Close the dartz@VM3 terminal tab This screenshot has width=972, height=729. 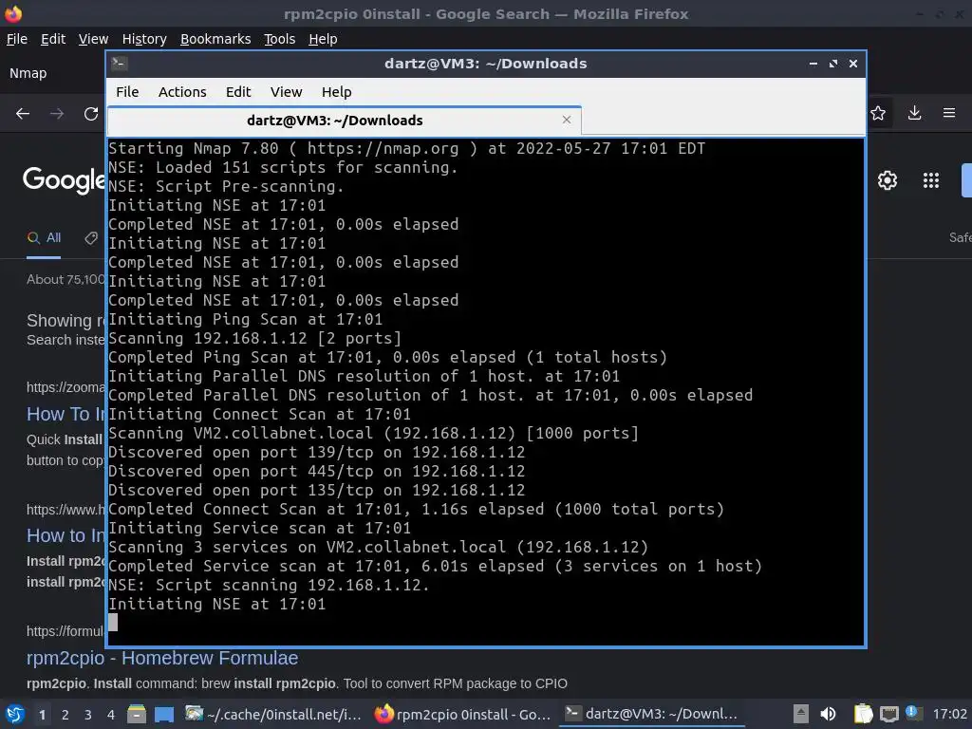tap(566, 120)
